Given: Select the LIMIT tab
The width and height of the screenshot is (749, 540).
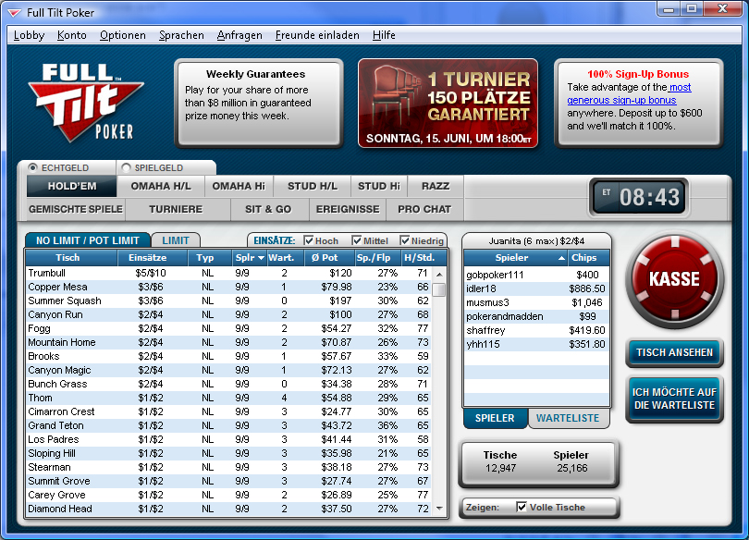Looking at the screenshot, I should pos(176,240).
